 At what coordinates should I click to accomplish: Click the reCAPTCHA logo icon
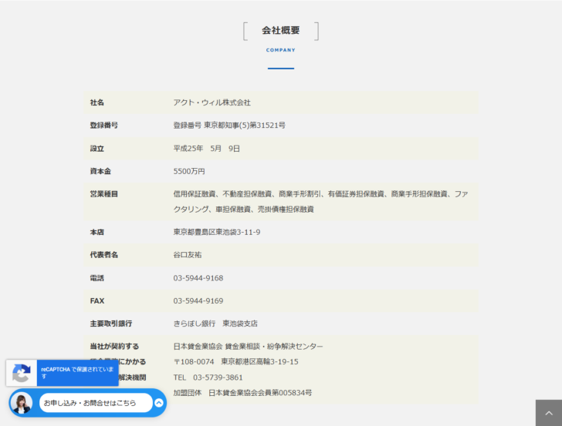tap(22, 373)
